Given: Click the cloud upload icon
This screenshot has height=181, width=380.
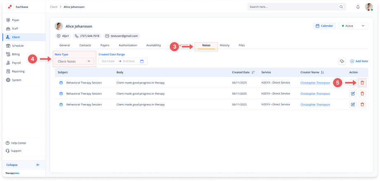Looking at the screenshot, I should [342, 61].
